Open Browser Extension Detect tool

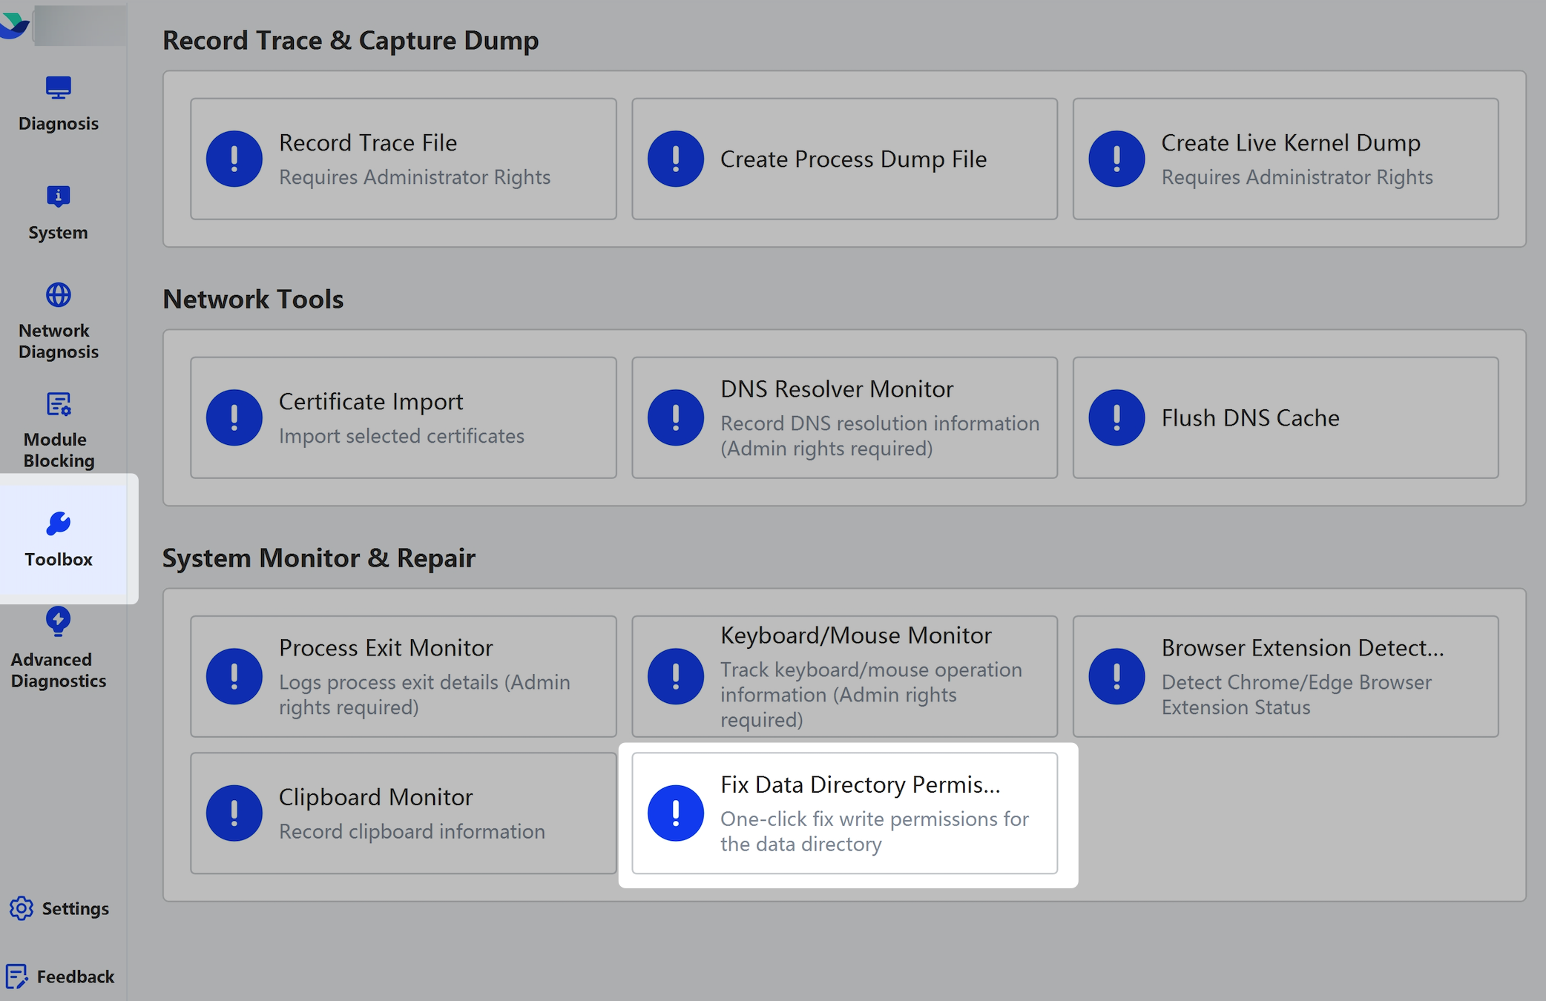click(x=1286, y=676)
